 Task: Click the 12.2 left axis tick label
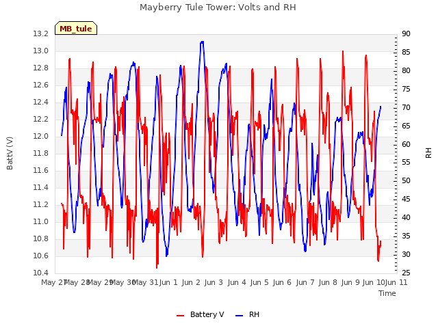[x=41, y=120]
